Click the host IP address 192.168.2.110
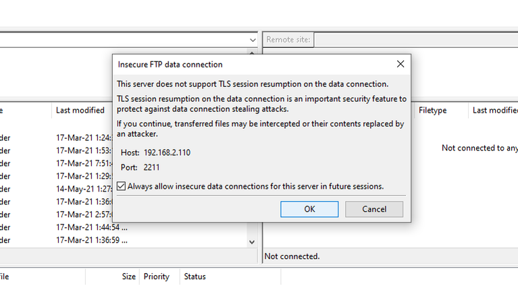This screenshot has height=296, width=518. coord(166,152)
